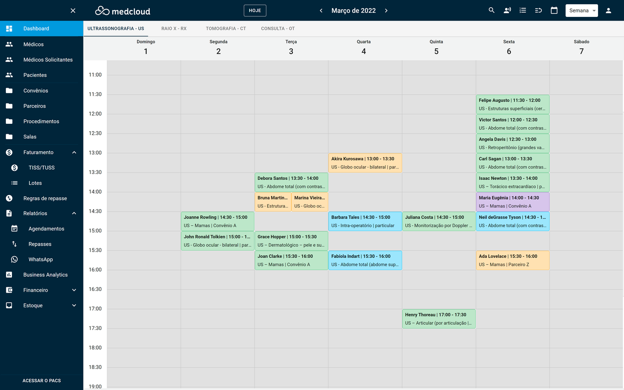Open Maria Eugênia's purple appointment

(512, 202)
